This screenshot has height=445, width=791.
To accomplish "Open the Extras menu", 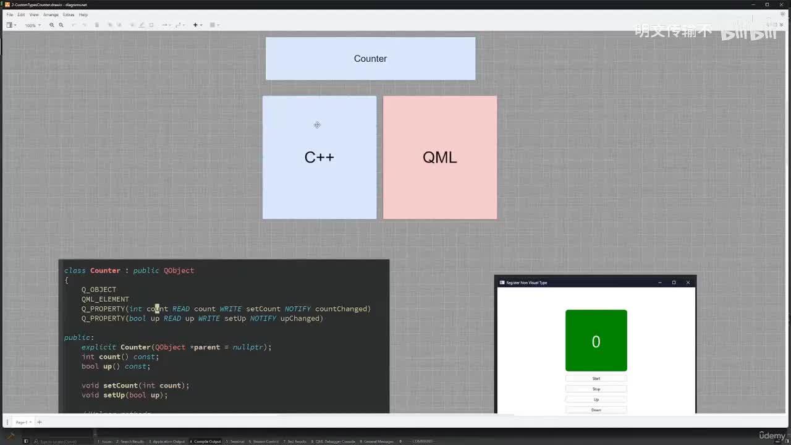I will (69, 14).
